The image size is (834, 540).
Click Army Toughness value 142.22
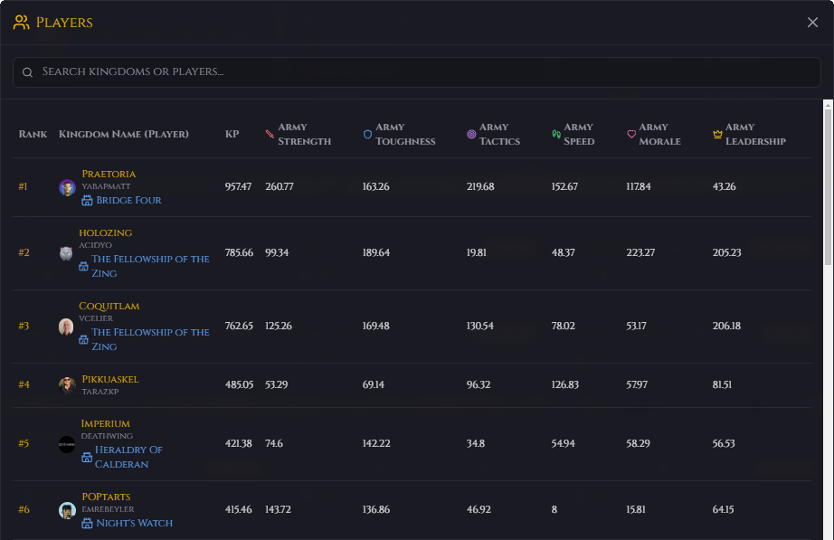coord(376,444)
